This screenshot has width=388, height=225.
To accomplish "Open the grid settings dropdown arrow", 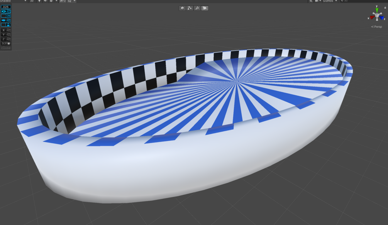I will pos(75,1).
